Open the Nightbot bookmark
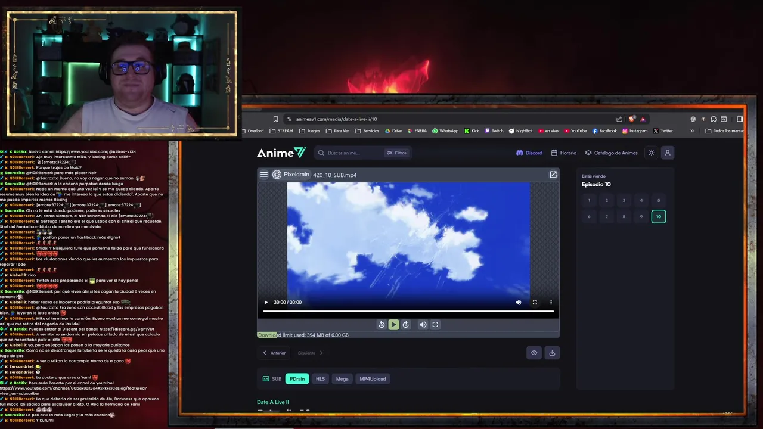The image size is (763, 429). pyautogui.click(x=521, y=131)
